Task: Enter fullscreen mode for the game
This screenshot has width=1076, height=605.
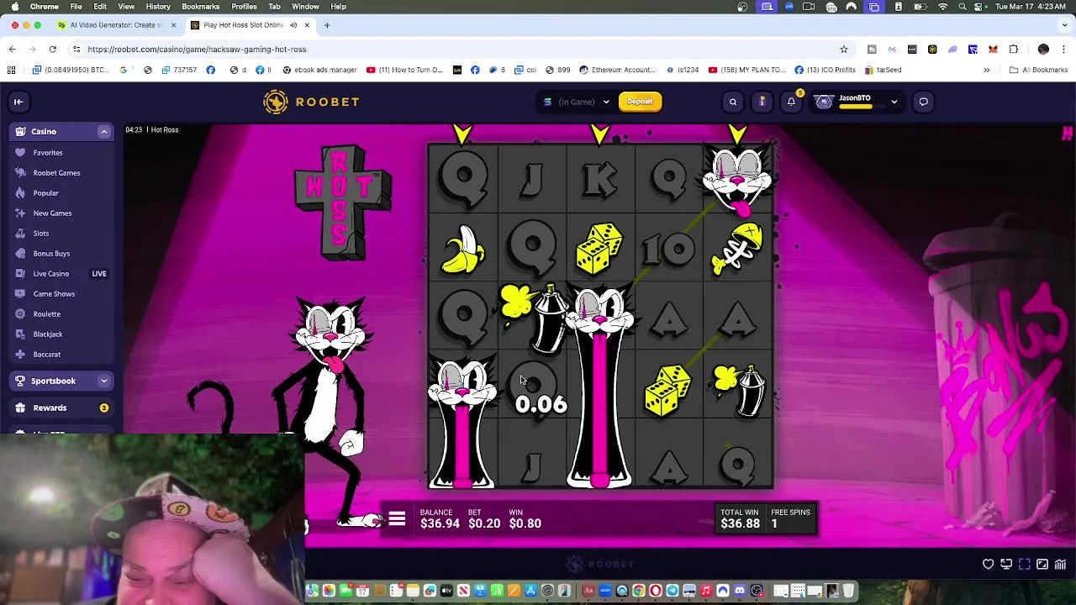Action: 1025,565
